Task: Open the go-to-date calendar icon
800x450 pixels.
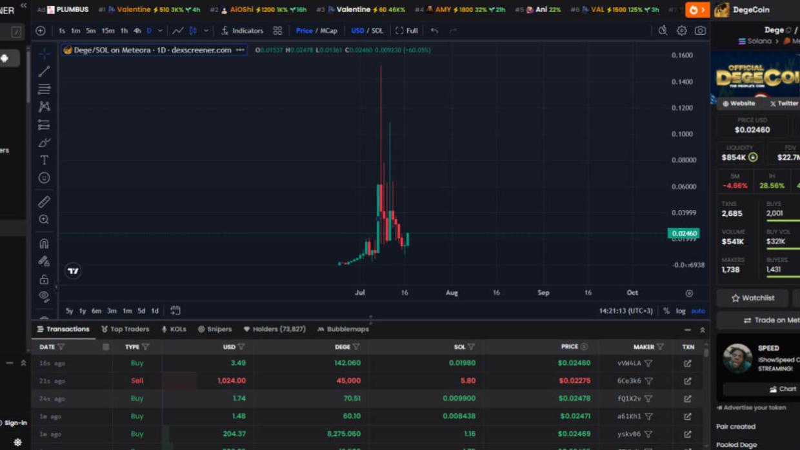Action: 175,311
